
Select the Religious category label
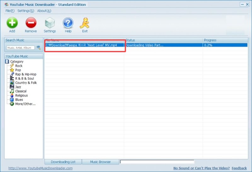click(x=21, y=95)
